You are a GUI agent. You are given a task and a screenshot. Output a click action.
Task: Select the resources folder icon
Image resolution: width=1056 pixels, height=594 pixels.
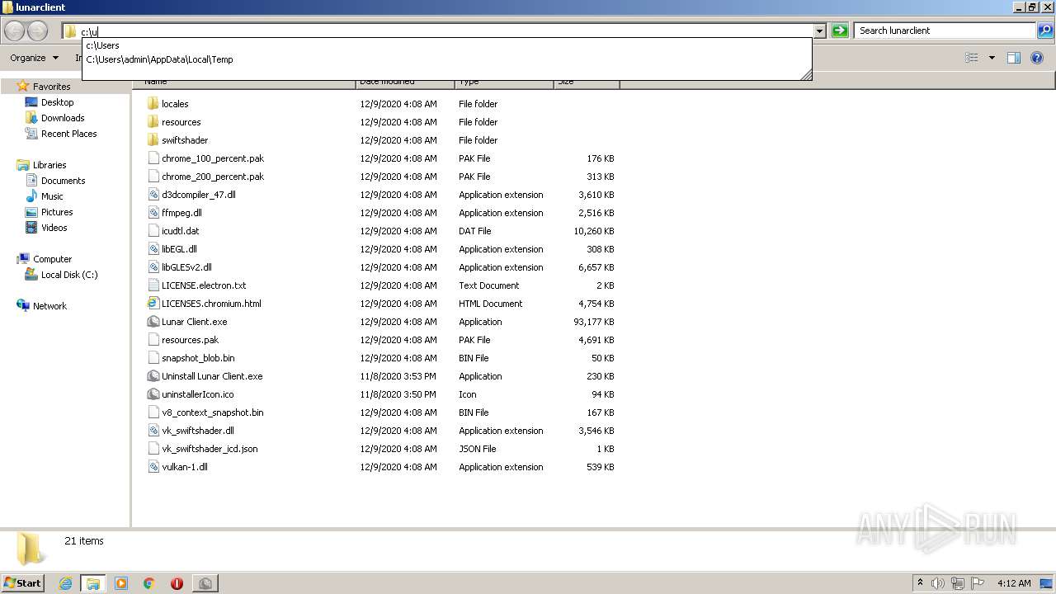153,122
